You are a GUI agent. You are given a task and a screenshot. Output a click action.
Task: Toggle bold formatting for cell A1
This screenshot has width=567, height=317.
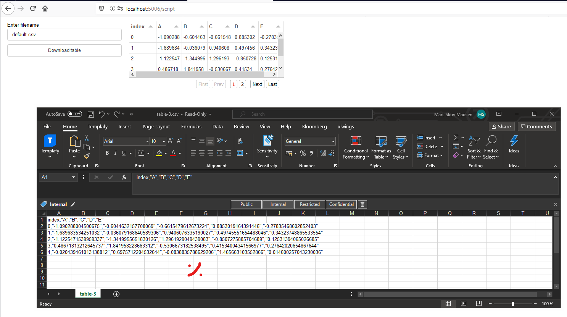(107, 153)
